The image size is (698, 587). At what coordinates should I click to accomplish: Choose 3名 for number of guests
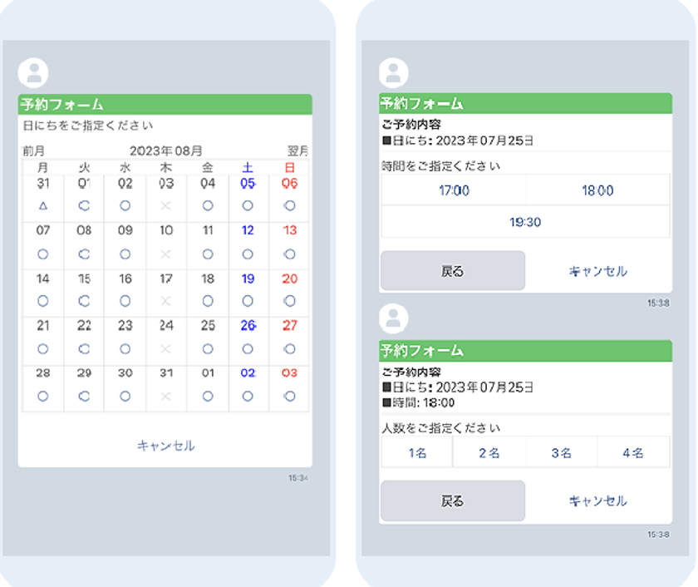[562, 453]
